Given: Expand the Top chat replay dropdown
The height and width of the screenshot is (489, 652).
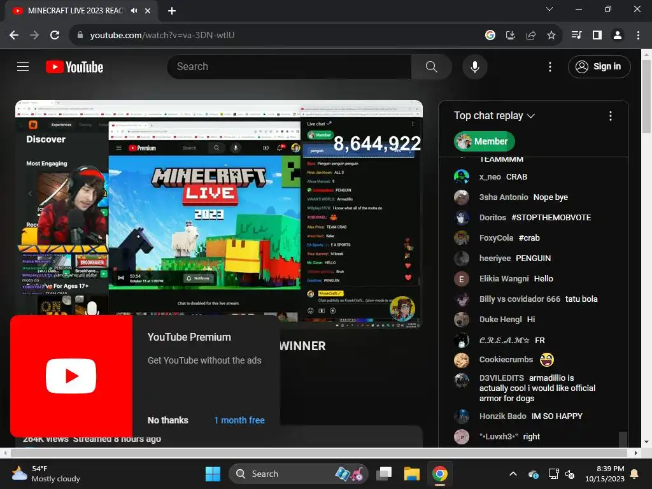Looking at the screenshot, I should coord(494,116).
